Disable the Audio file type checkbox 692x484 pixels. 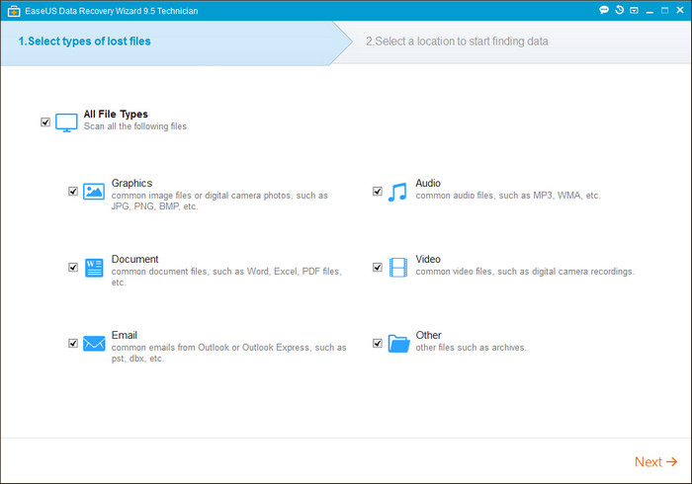(378, 192)
